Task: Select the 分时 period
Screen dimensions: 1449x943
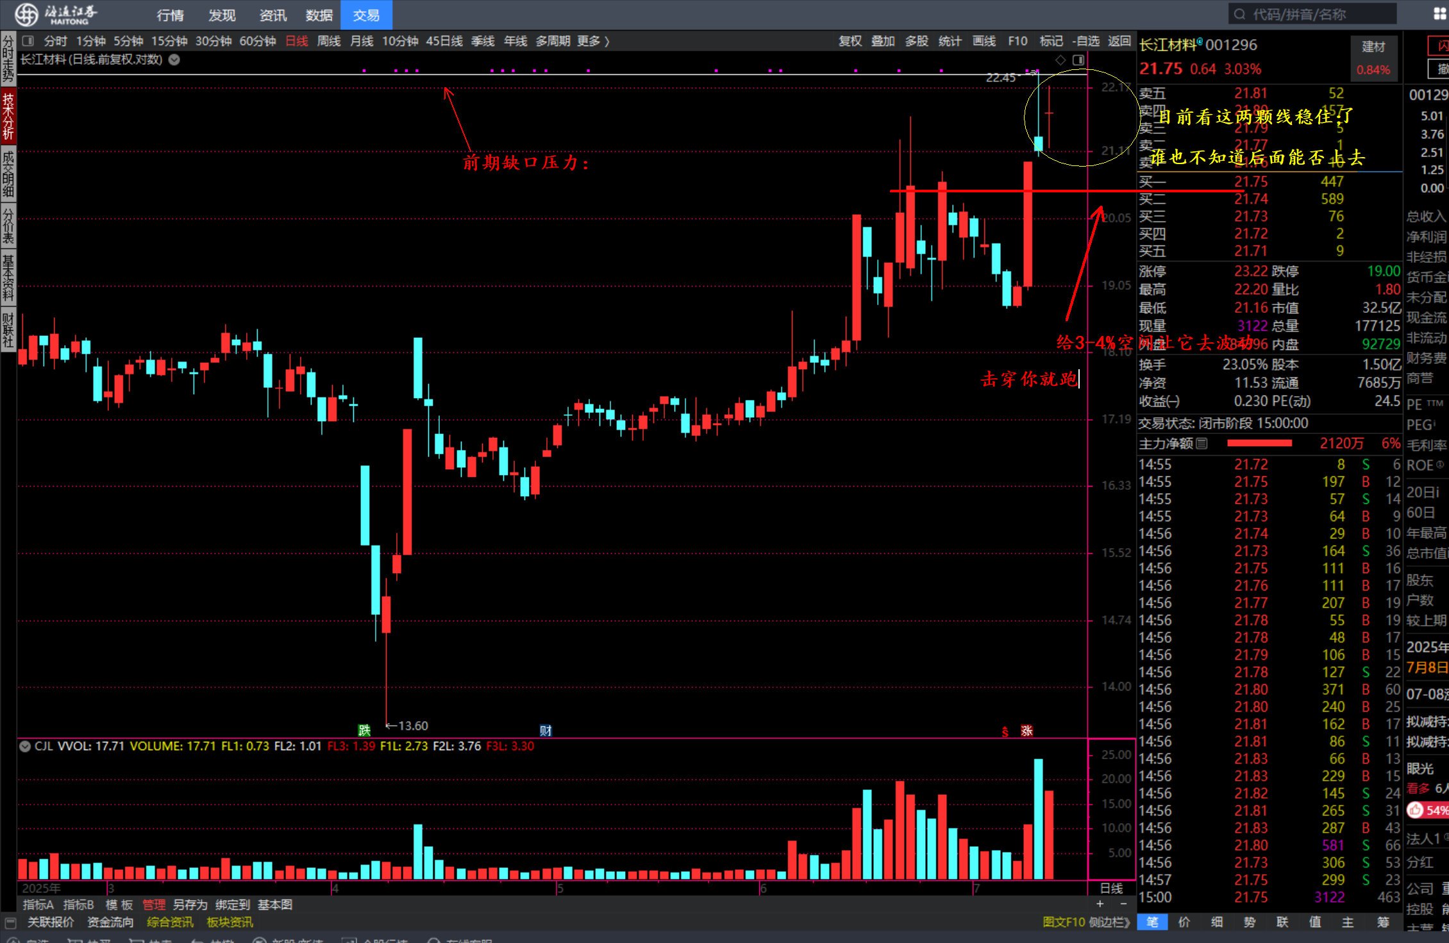Action: (x=56, y=41)
